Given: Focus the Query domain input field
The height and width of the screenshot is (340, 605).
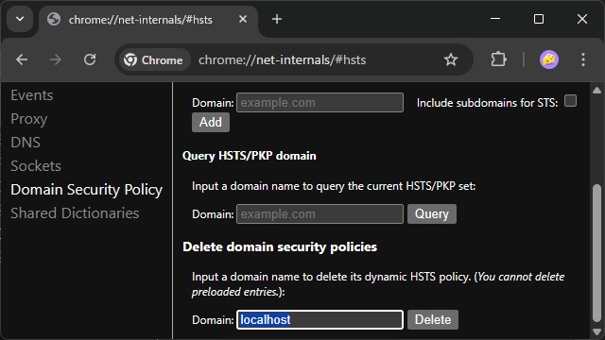Looking at the screenshot, I should pos(320,214).
